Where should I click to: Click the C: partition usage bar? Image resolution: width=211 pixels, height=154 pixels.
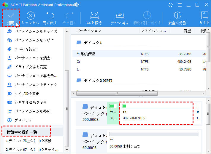point(156,106)
